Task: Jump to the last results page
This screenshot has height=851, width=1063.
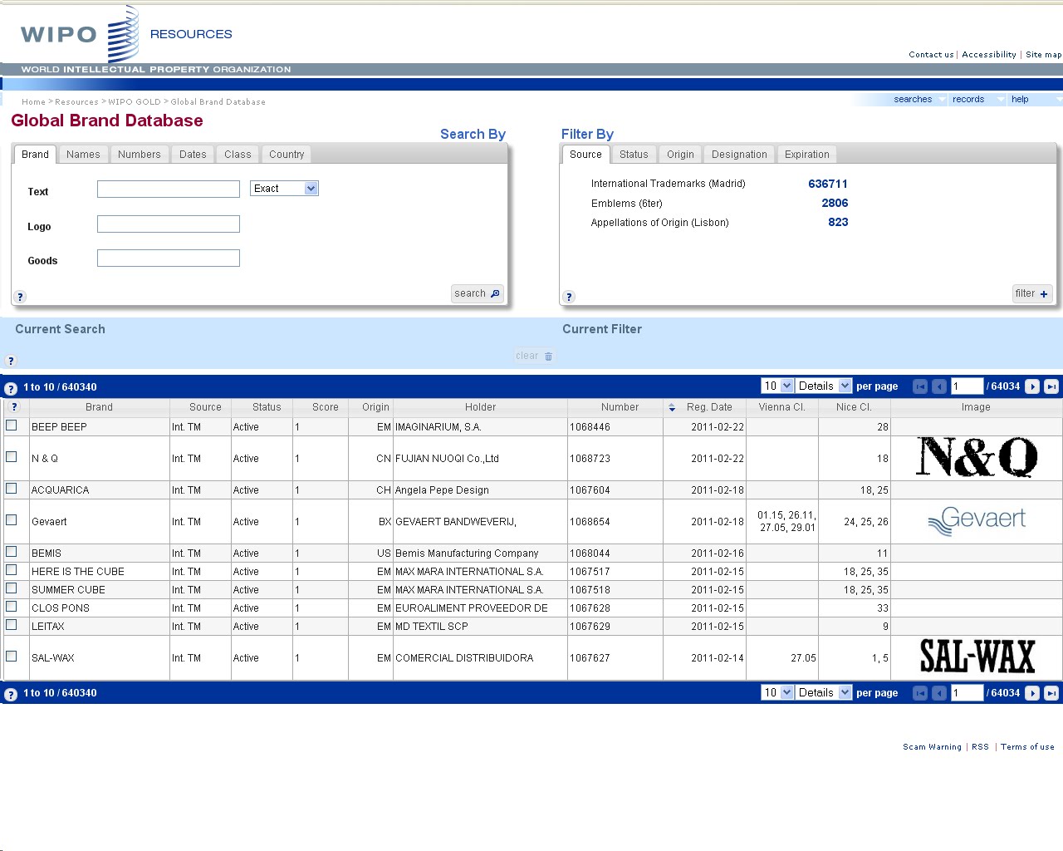Action: [x=1051, y=386]
